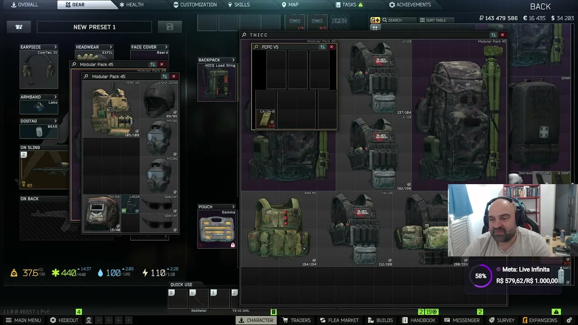Click the dollar balance 34 203
This screenshot has width=578, height=325.
(562, 19)
